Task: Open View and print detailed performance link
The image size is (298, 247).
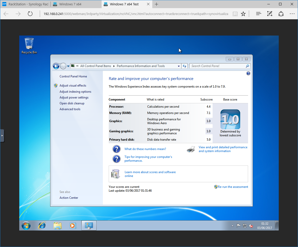Action: tap(223, 149)
